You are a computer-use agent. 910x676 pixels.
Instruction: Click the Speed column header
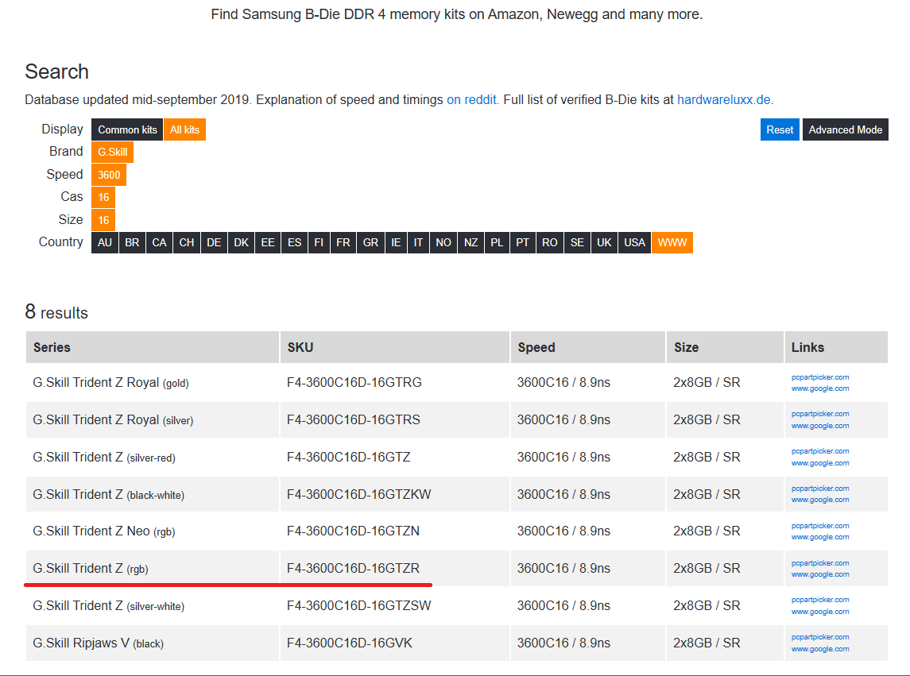pos(588,347)
